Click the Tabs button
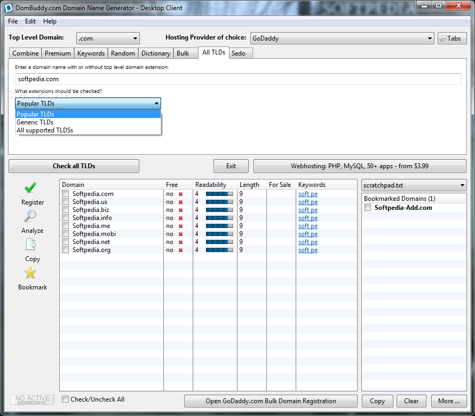Screen dimensions: 475x416 [452, 38]
